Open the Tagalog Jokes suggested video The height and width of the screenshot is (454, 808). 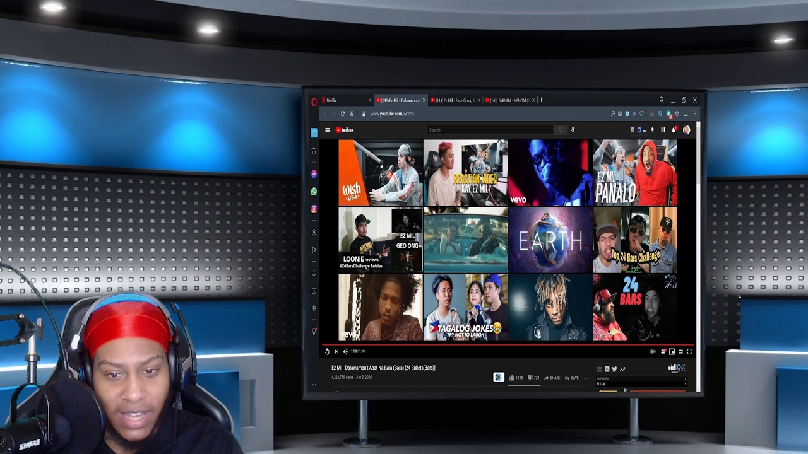tap(465, 307)
